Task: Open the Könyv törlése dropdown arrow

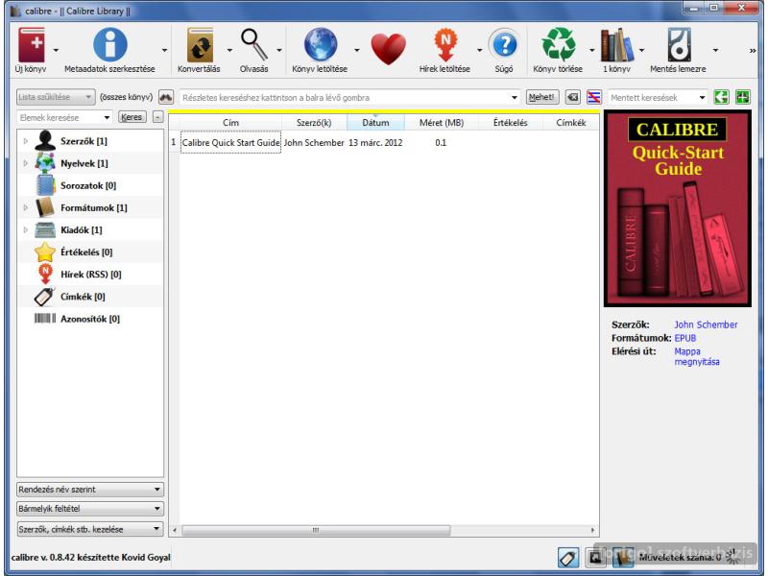Action: coord(591,50)
